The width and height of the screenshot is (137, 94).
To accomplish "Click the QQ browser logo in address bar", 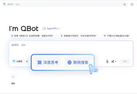I will click(4, 4).
